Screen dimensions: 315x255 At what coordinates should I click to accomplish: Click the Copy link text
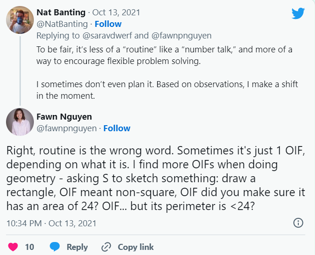[135, 247]
